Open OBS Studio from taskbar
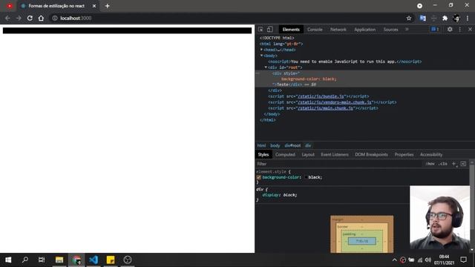The height and width of the screenshot is (267, 475). [x=128, y=260]
